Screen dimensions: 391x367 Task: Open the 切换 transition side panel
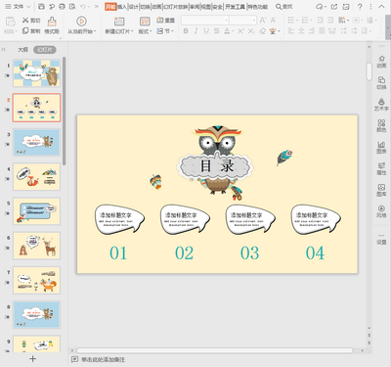[381, 83]
